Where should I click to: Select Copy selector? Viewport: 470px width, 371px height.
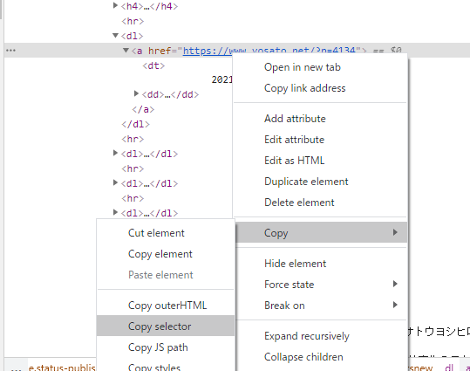(x=166, y=326)
